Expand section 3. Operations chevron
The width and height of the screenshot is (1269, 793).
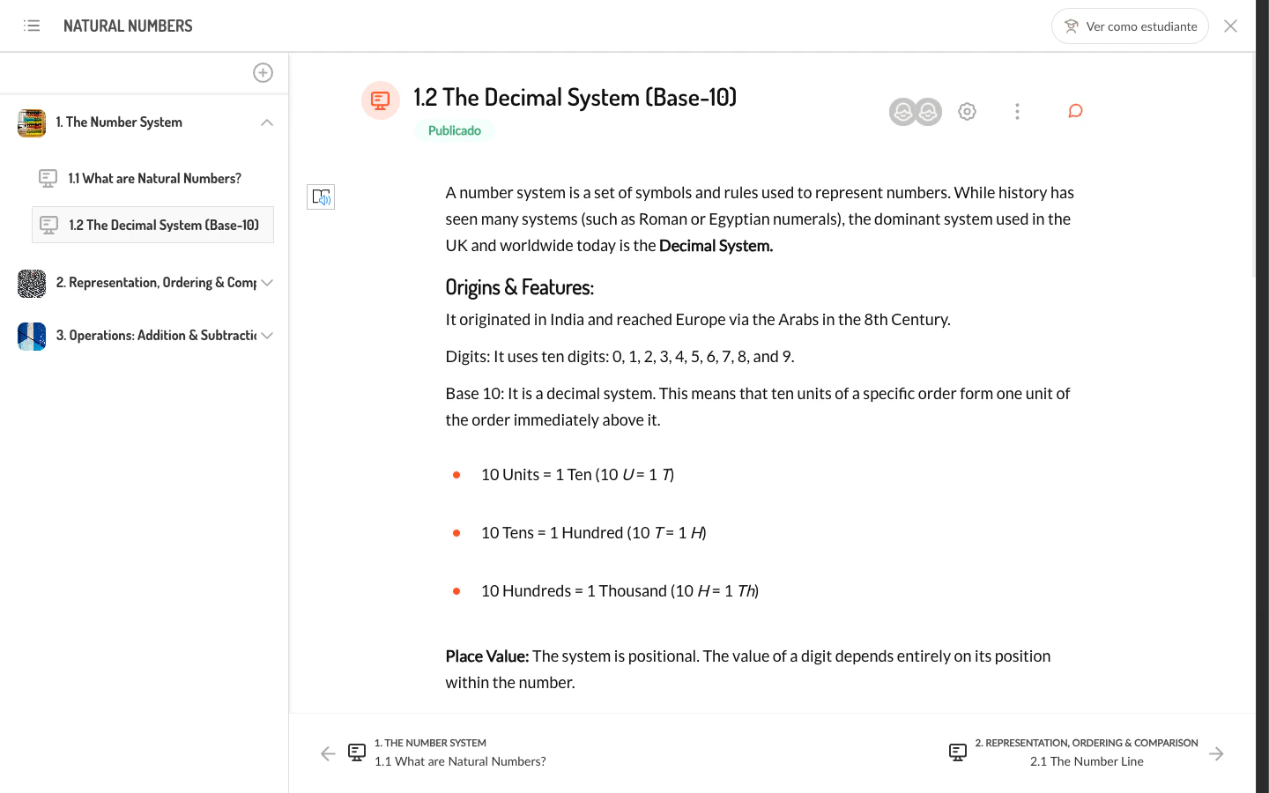(x=267, y=336)
